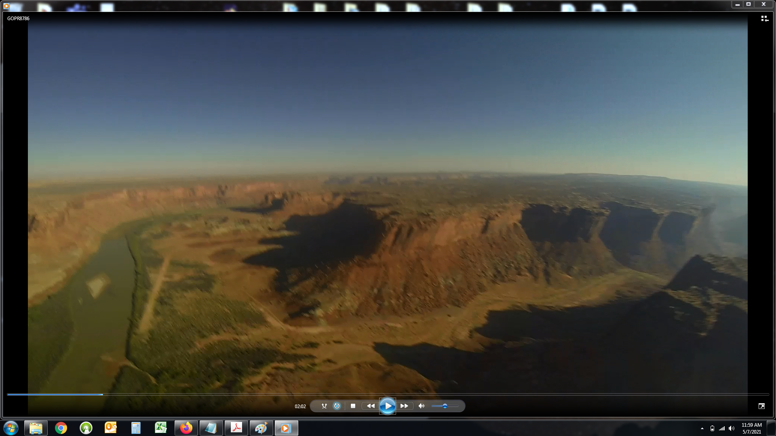The width and height of the screenshot is (776, 436).
Task: Open Calculator from taskbar
Action: (136, 428)
